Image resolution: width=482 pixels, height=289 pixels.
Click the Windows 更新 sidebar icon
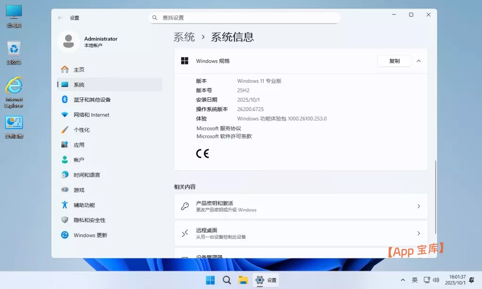tap(64, 235)
